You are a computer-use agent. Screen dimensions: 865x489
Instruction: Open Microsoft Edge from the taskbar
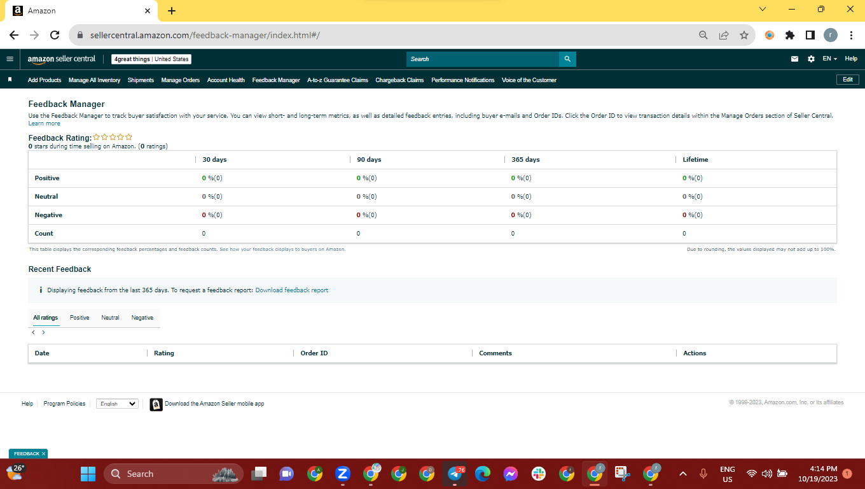tap(483, 474)
